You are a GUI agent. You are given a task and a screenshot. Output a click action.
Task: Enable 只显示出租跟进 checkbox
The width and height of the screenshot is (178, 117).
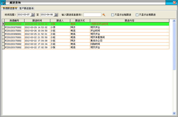[x=113, y=15]
